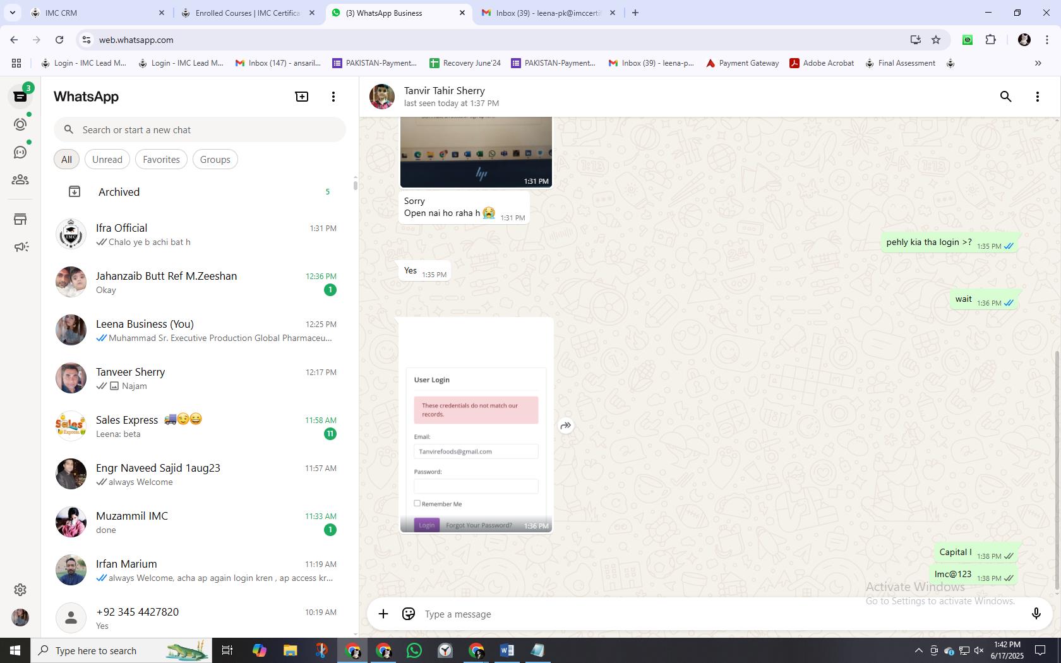Image resolution: width=1061 pixels, height=663 pixels.
Task: Open the Muzammil IMC chat
Action: click(x=200, y=522)
